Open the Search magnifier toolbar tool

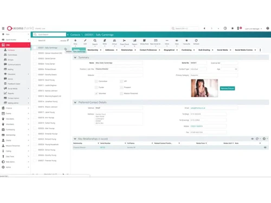pos(95,42)
